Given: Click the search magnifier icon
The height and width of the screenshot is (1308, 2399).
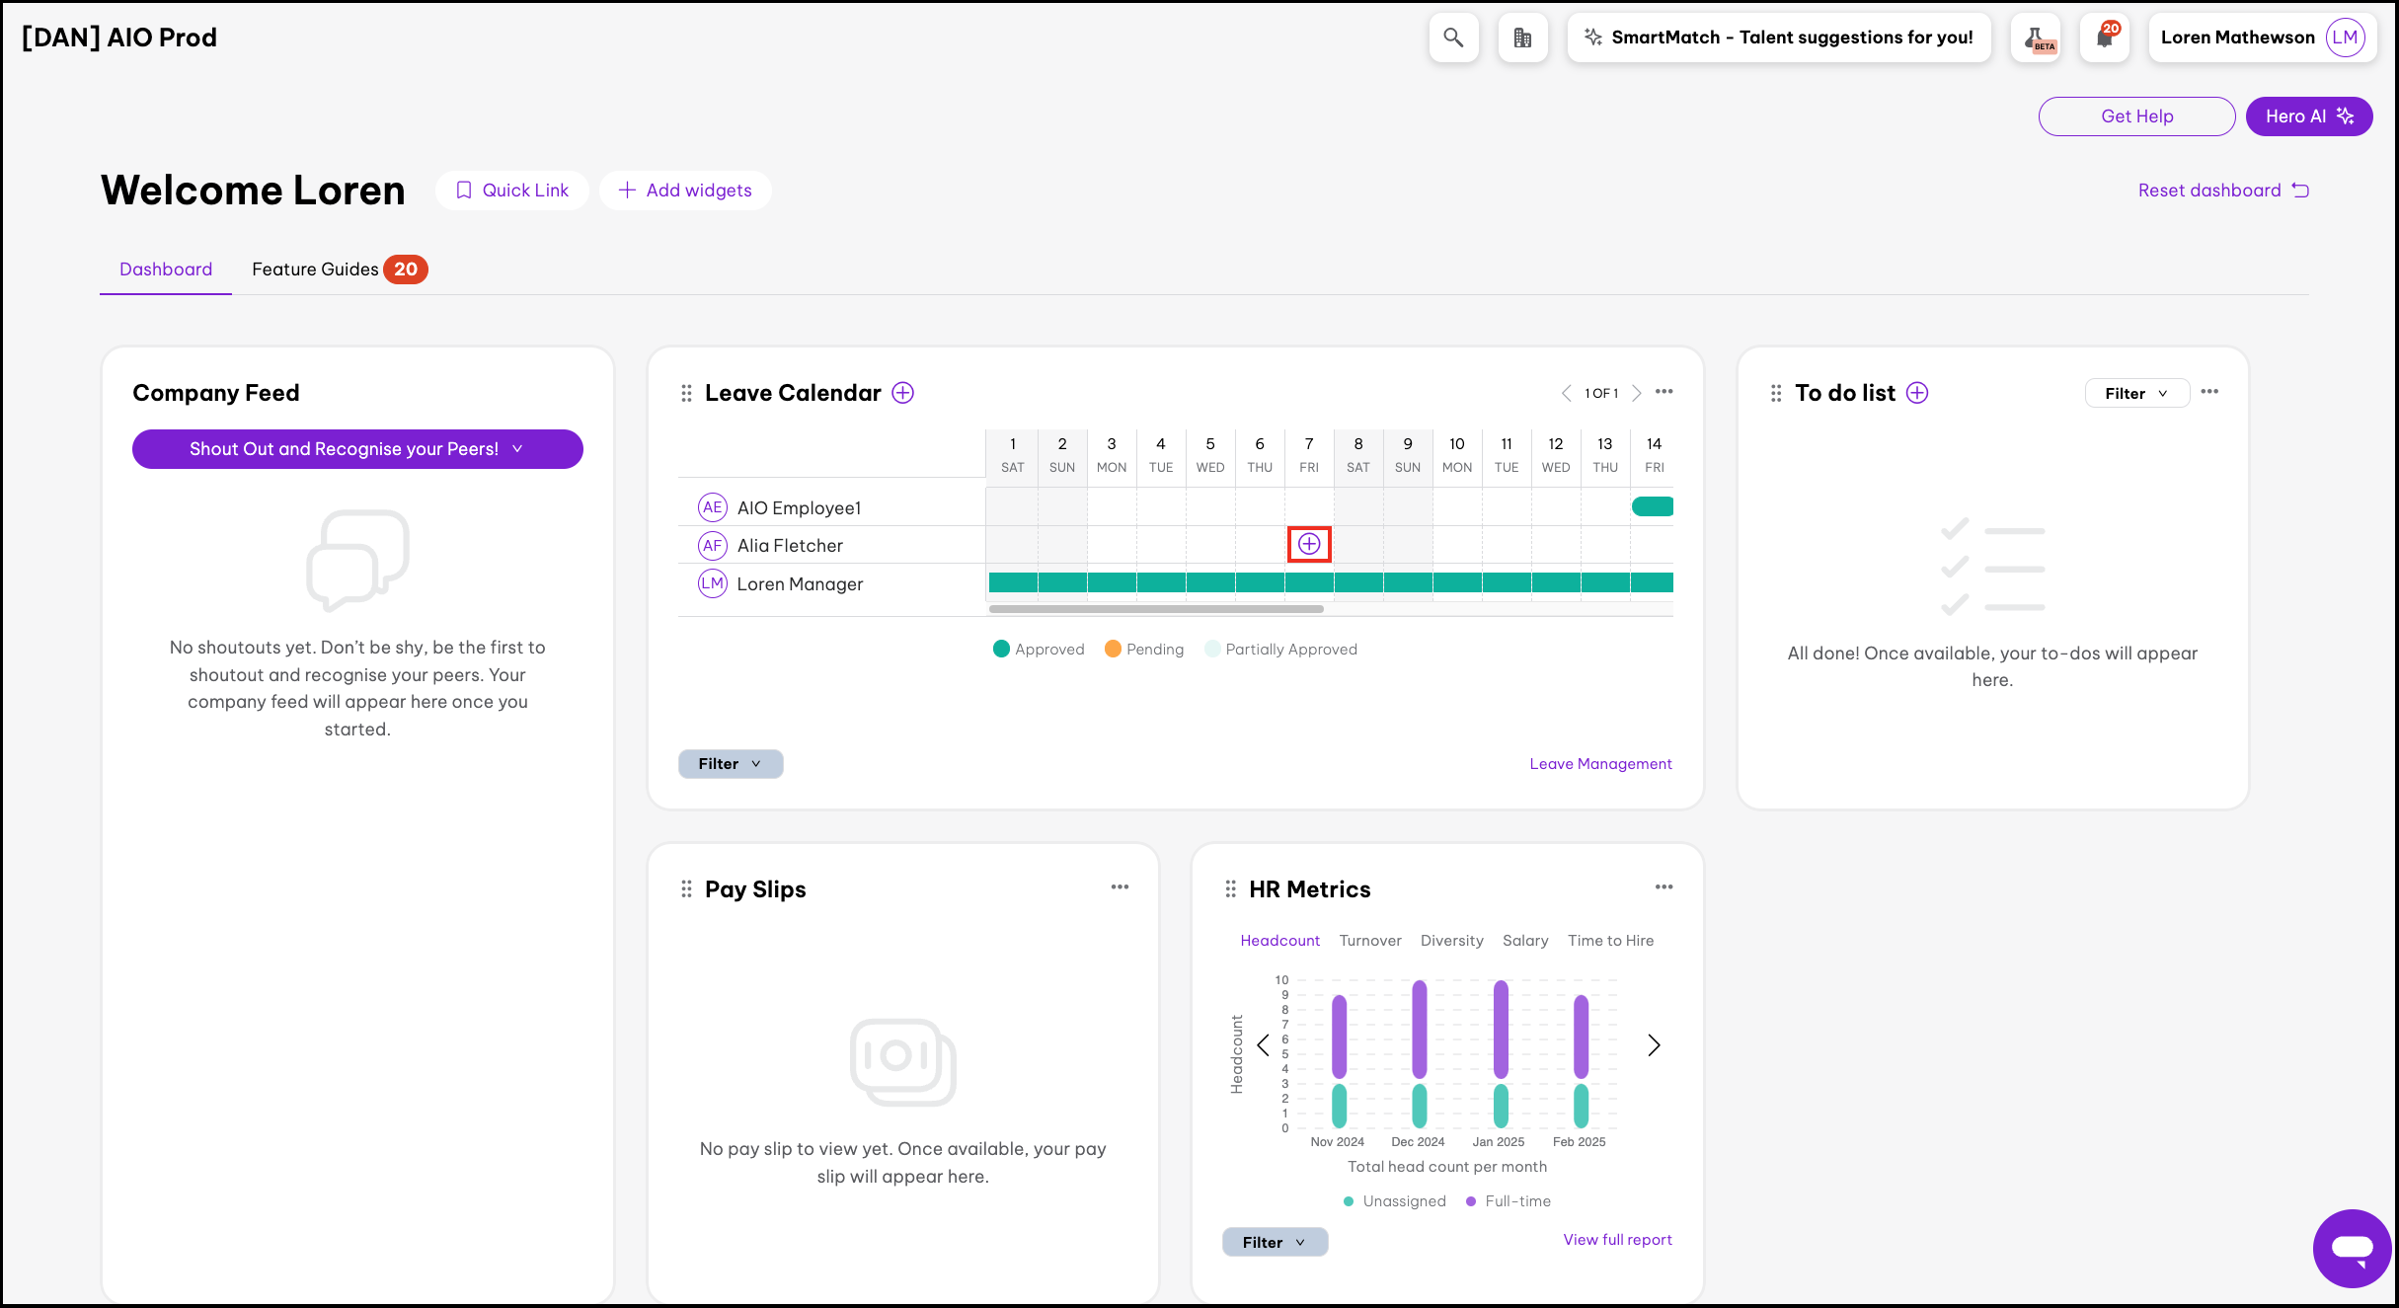Looking at the screenshot, I should click(1453, 38).
